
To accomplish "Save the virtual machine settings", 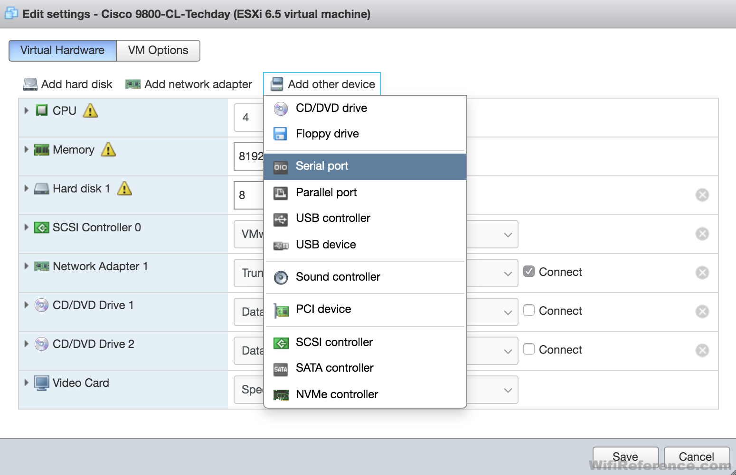I will pos(625,457).
